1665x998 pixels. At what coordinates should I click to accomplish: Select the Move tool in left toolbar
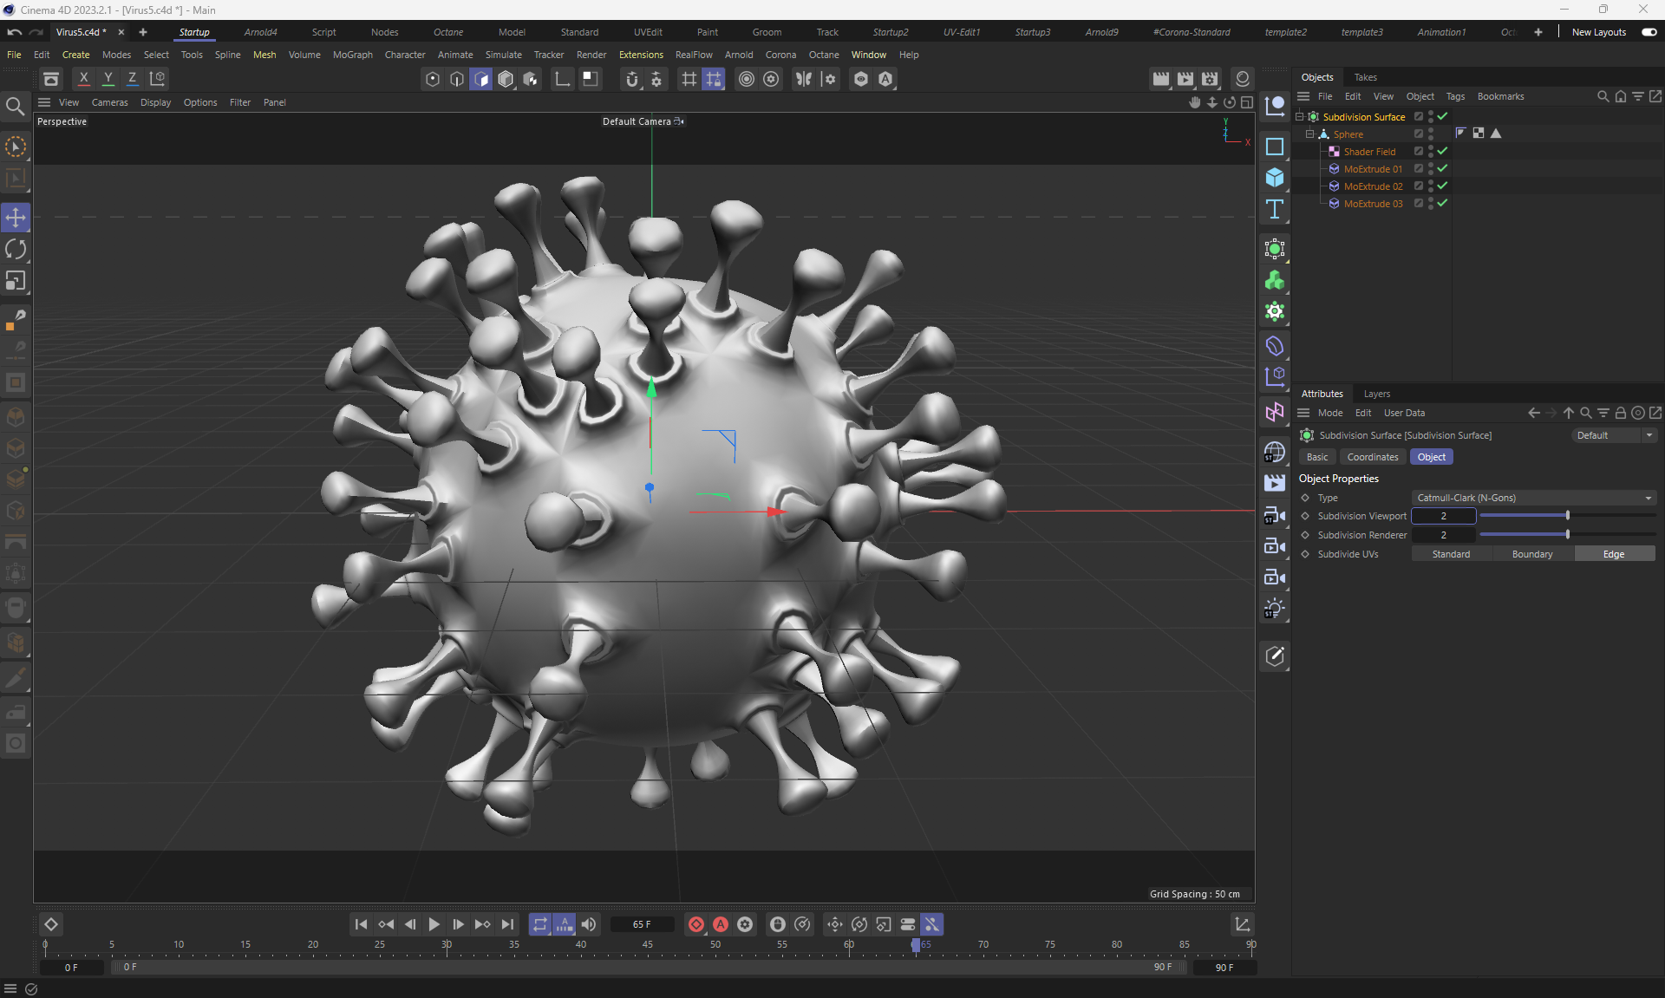tap(16, 218)
